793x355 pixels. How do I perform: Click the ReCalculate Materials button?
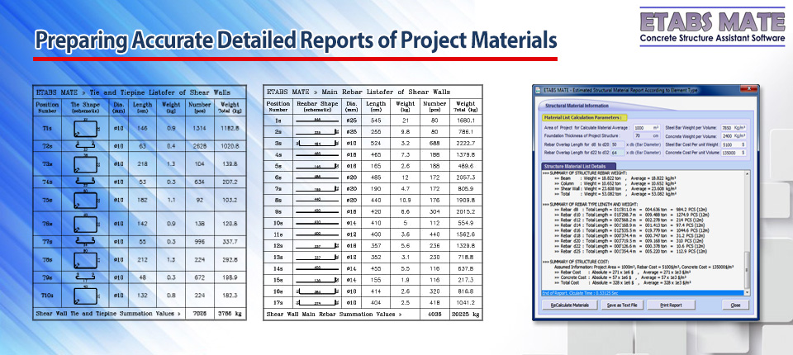tap(570, 305)
